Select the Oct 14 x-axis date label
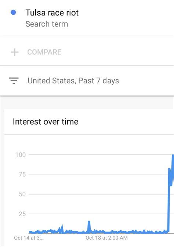 coord(29,238)
